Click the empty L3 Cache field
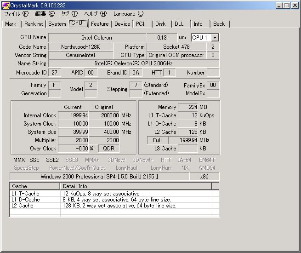This screenshot has width=301, height=253. (x=188, y=149)
